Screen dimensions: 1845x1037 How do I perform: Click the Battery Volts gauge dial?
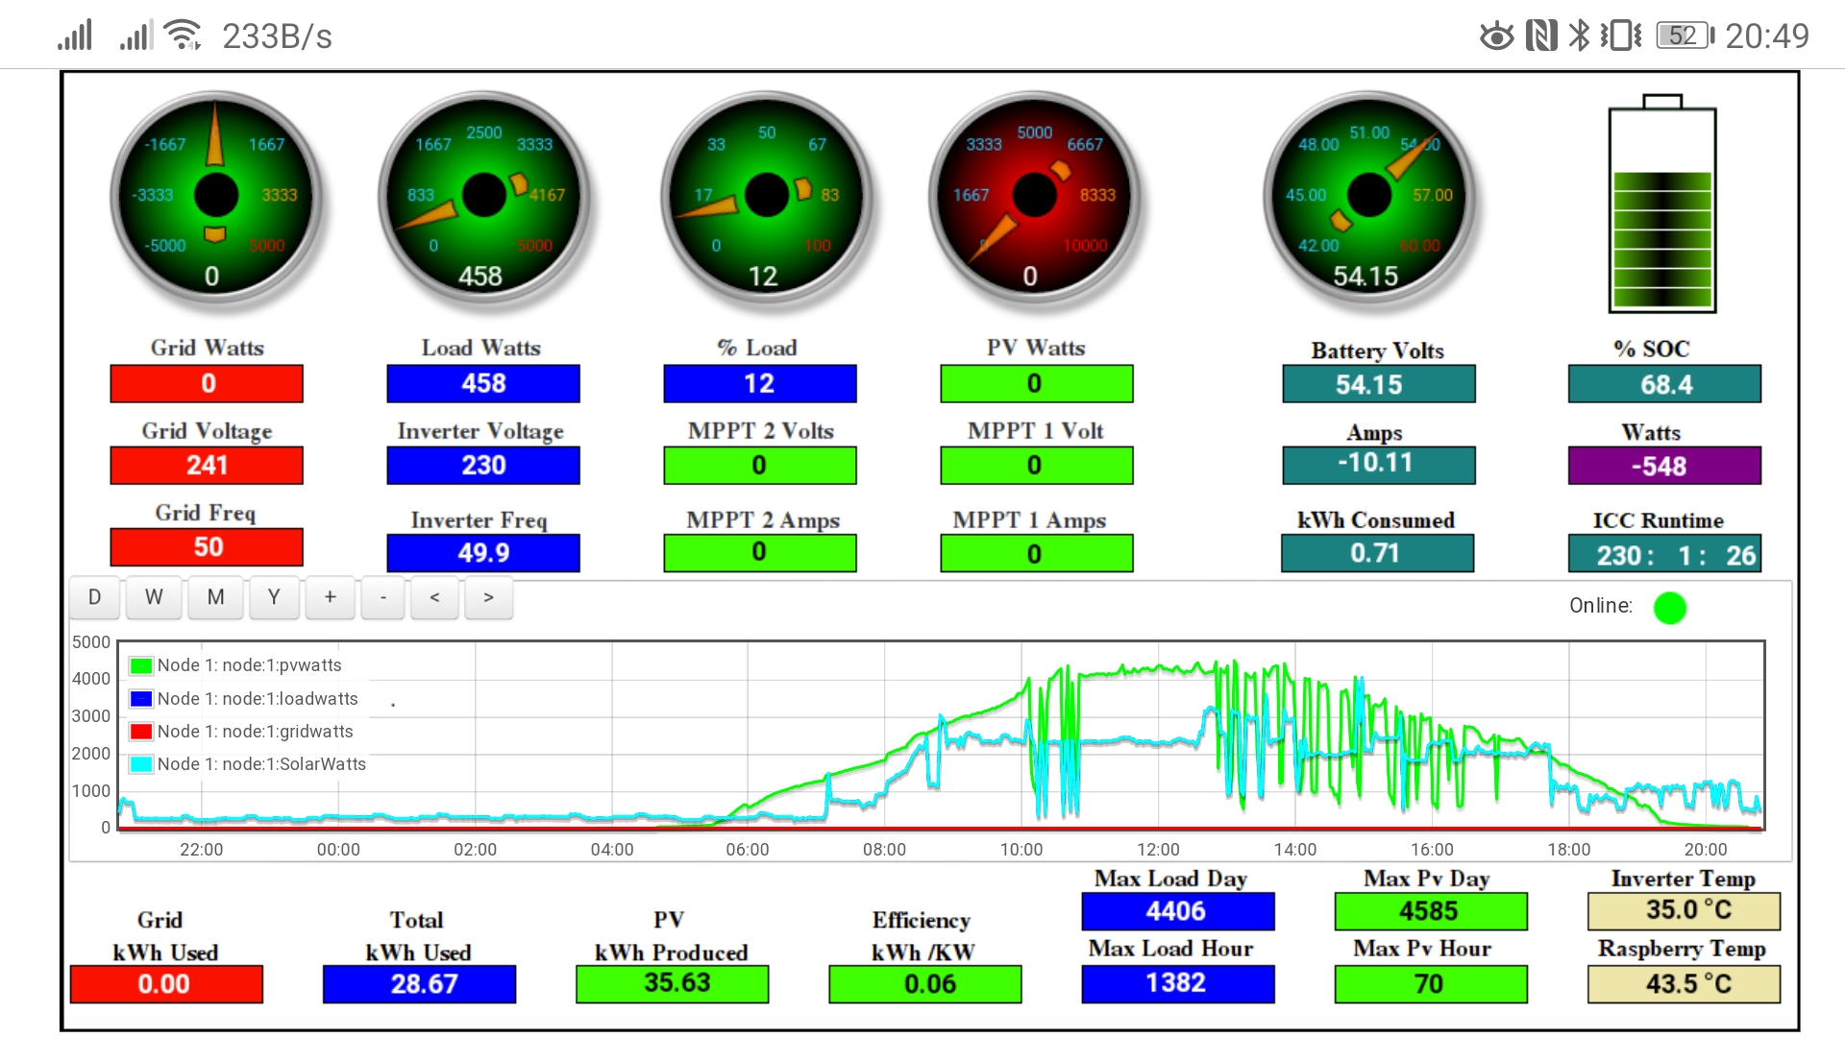click(x=1368, y=197)
